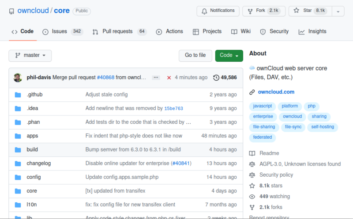The width and height of the screenshot is (353, 219).
Task: Click the red failed status X icon
Action: point(169,78)
